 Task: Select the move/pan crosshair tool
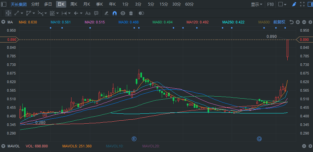pyautogui.click(x=8, y=13)
